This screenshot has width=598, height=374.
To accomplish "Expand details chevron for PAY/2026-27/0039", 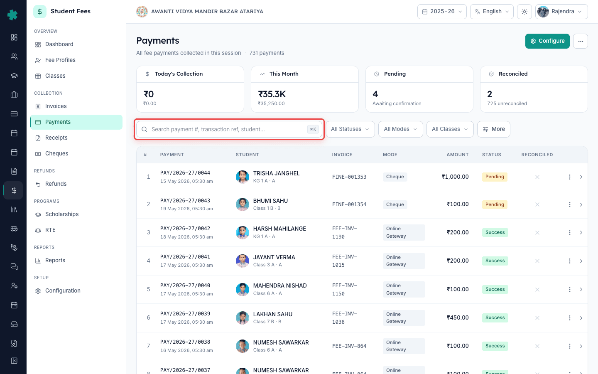I will (581, 318).
